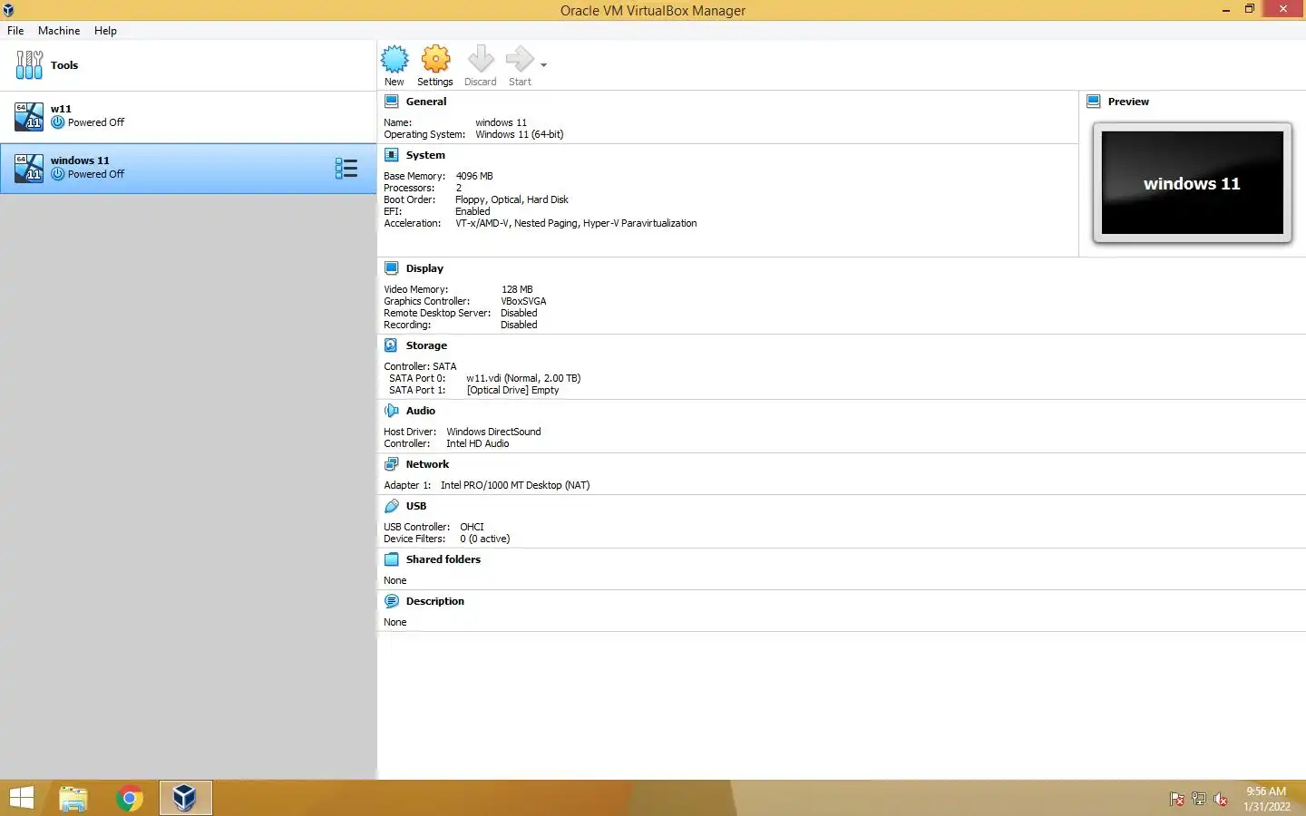The width and height of the screenshot is (1306, 816).
Task: Click the OHCI USB controller value
Action: pos(472,527)
